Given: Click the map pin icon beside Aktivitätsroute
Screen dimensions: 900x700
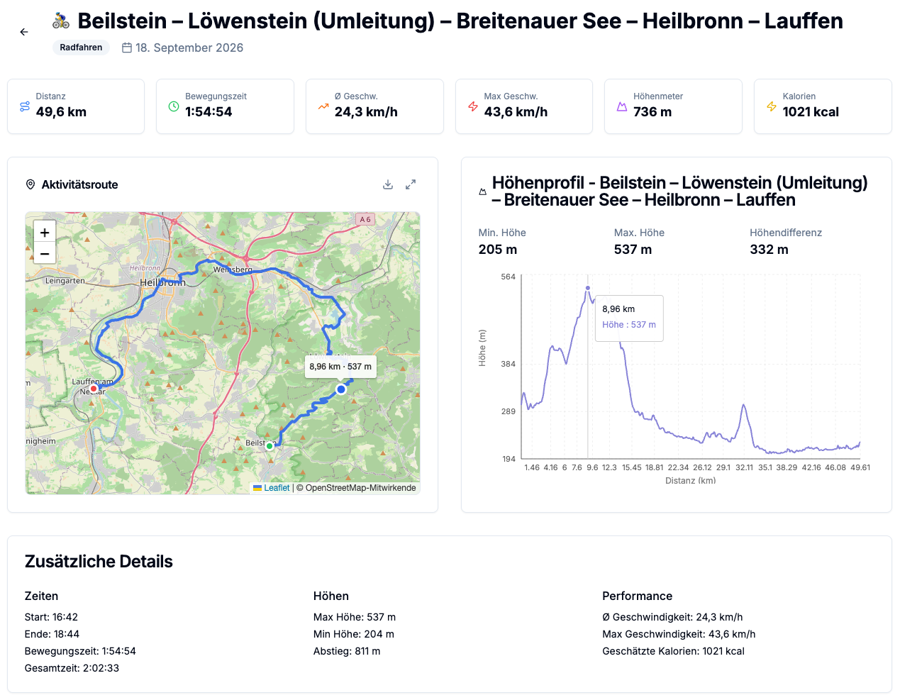Looking at the screenshot, I should tap(30, 184).
